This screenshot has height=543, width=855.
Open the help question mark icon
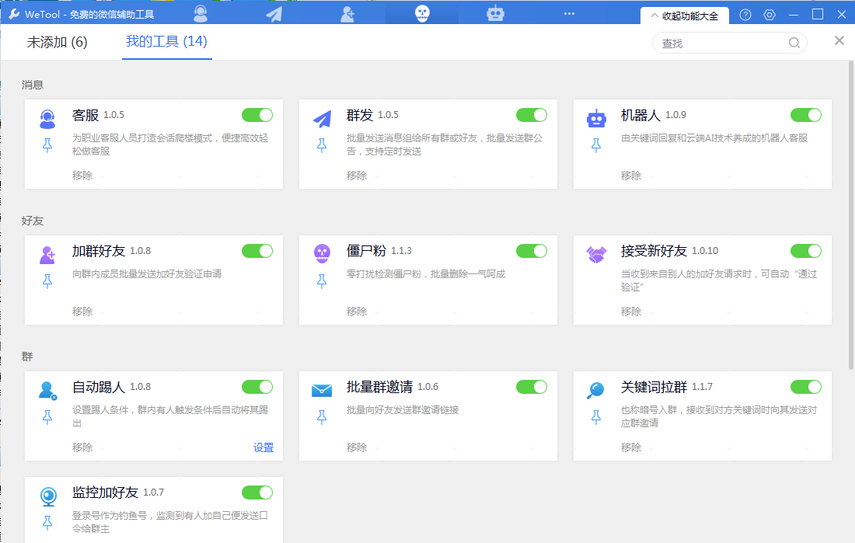coord(745,15)
